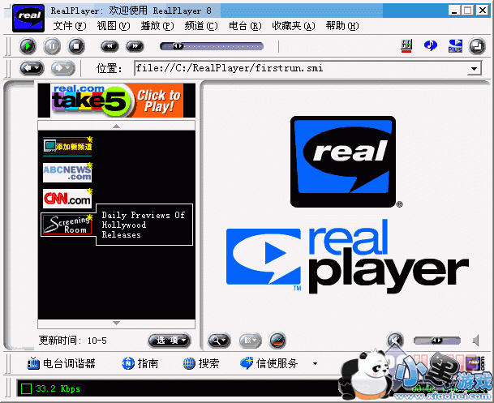Go back with the Back arrow button
Screen dimensions: 494x403
32,67
